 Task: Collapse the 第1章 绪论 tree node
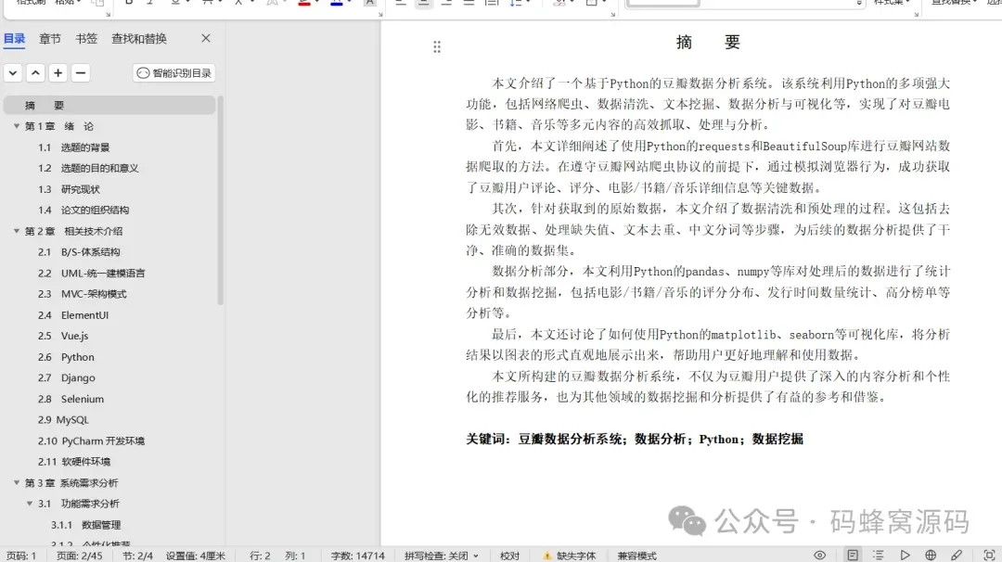click(x=17, y=126)
